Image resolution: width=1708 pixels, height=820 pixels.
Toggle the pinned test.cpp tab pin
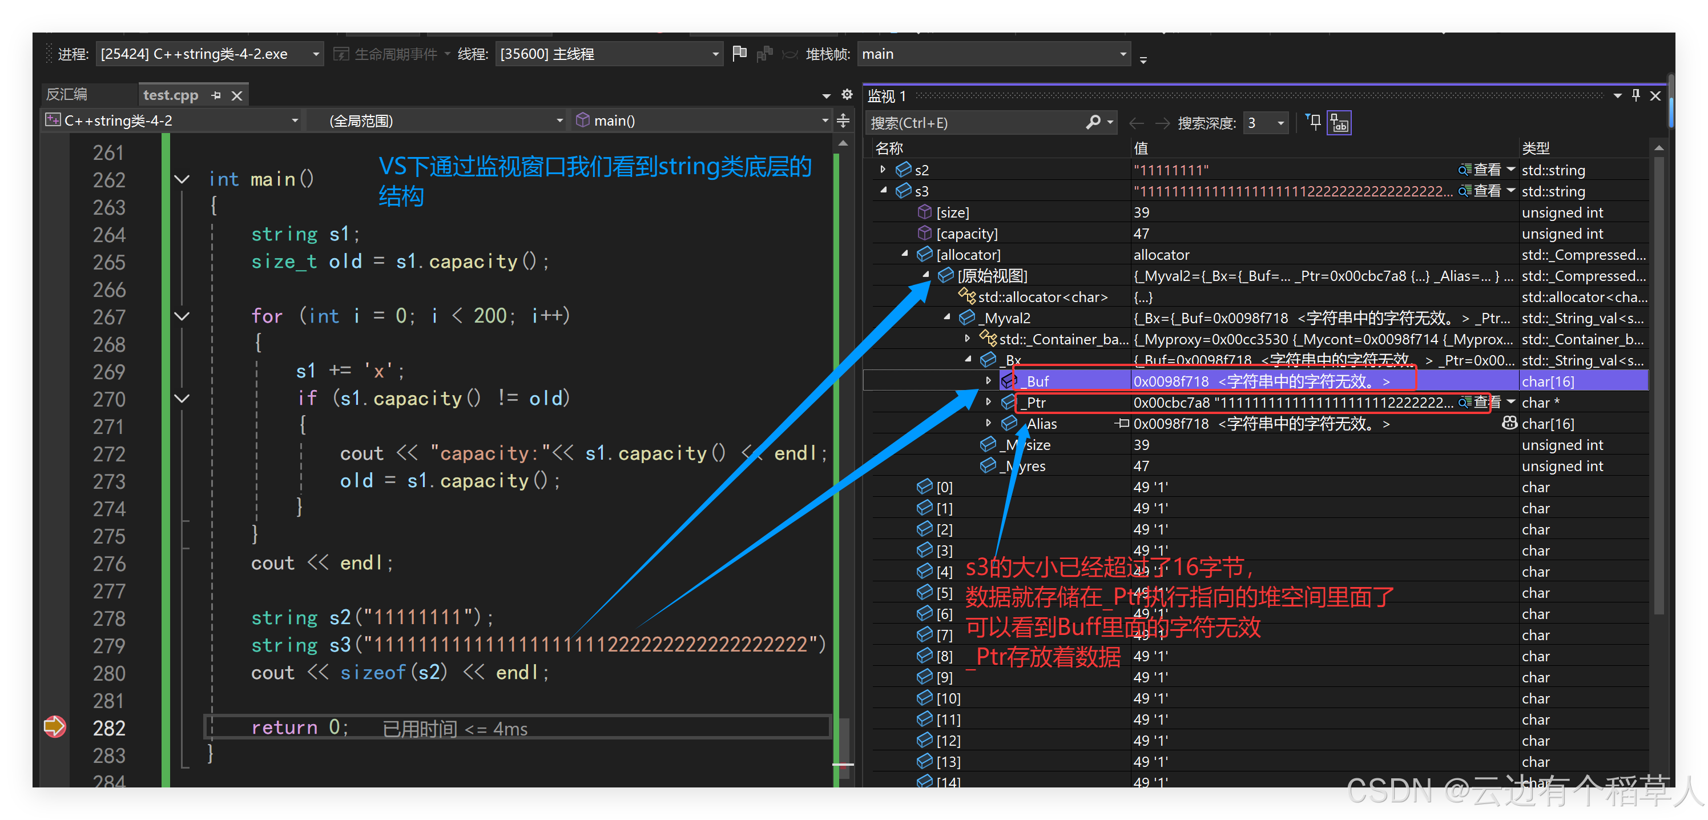click(216, 95)
